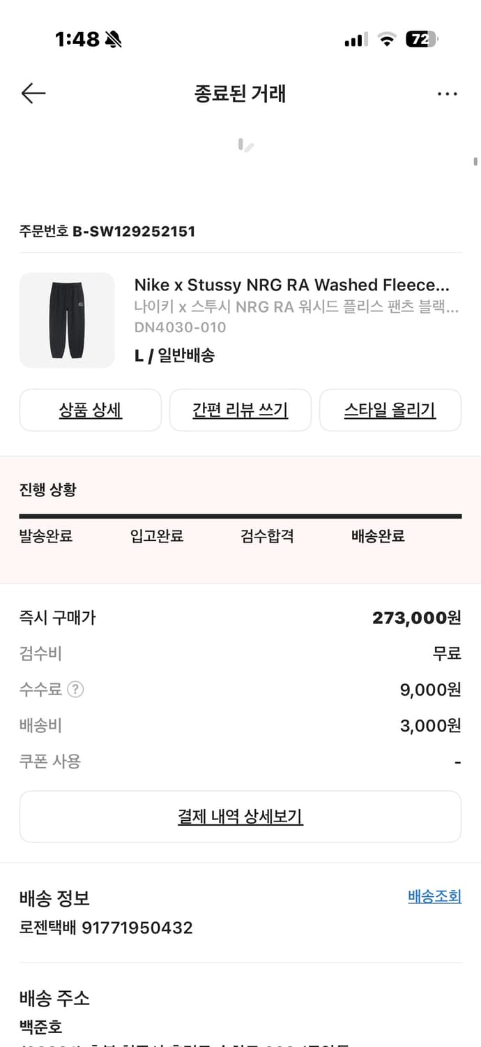The image size is (481, 1047).
Task: Open the 결제 내역 상세보기 payment details
Action: click(x=240, y=816)
